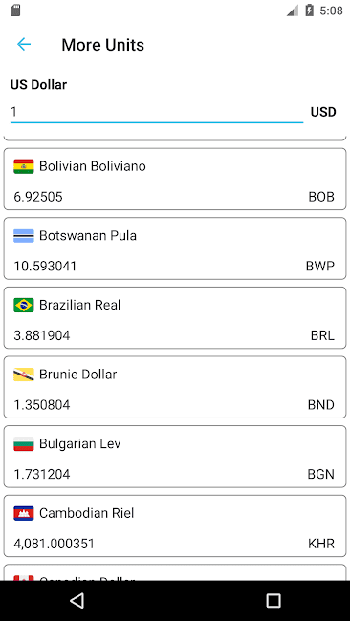This screenshot has width=350, height=621.
Task: Choose the Botswanan Pula value 10.593041
Action: point(45,267)
